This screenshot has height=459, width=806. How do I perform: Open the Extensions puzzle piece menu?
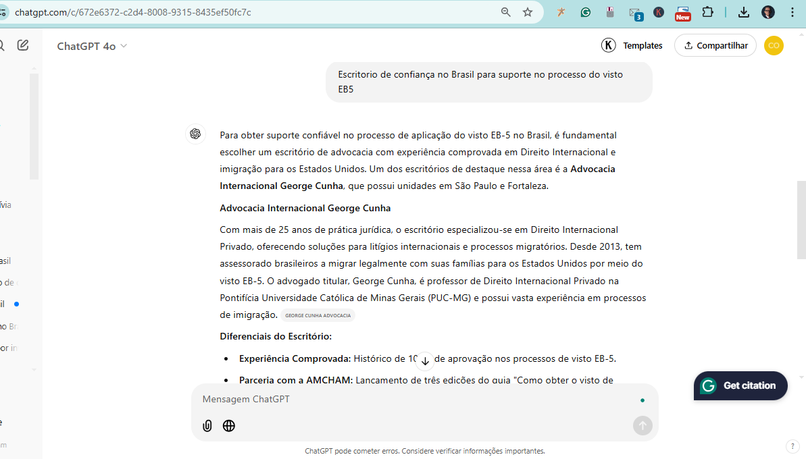click(x=708, y=12)
